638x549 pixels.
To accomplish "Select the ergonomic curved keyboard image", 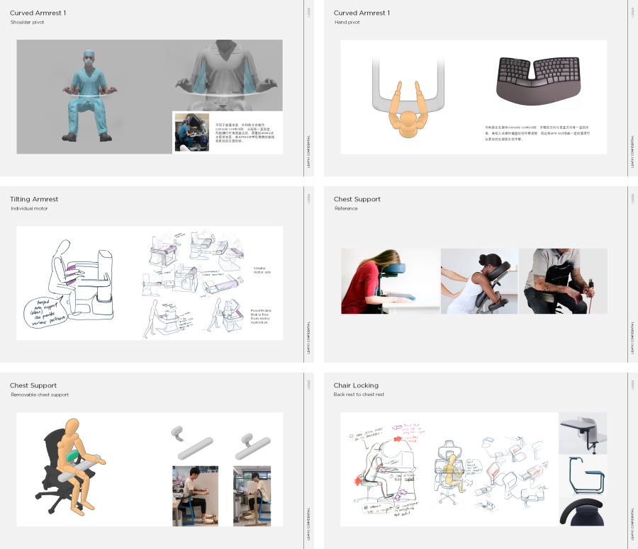I will (540, 79).
